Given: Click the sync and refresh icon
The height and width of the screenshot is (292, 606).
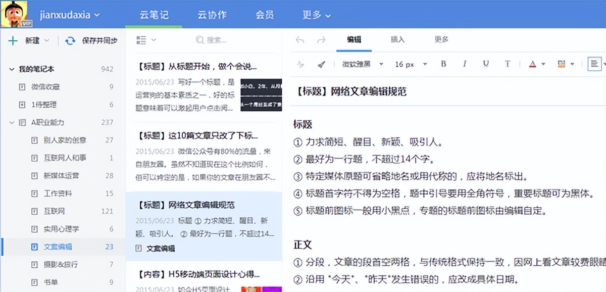Looking at the screenshot, I should coord(70,40).
